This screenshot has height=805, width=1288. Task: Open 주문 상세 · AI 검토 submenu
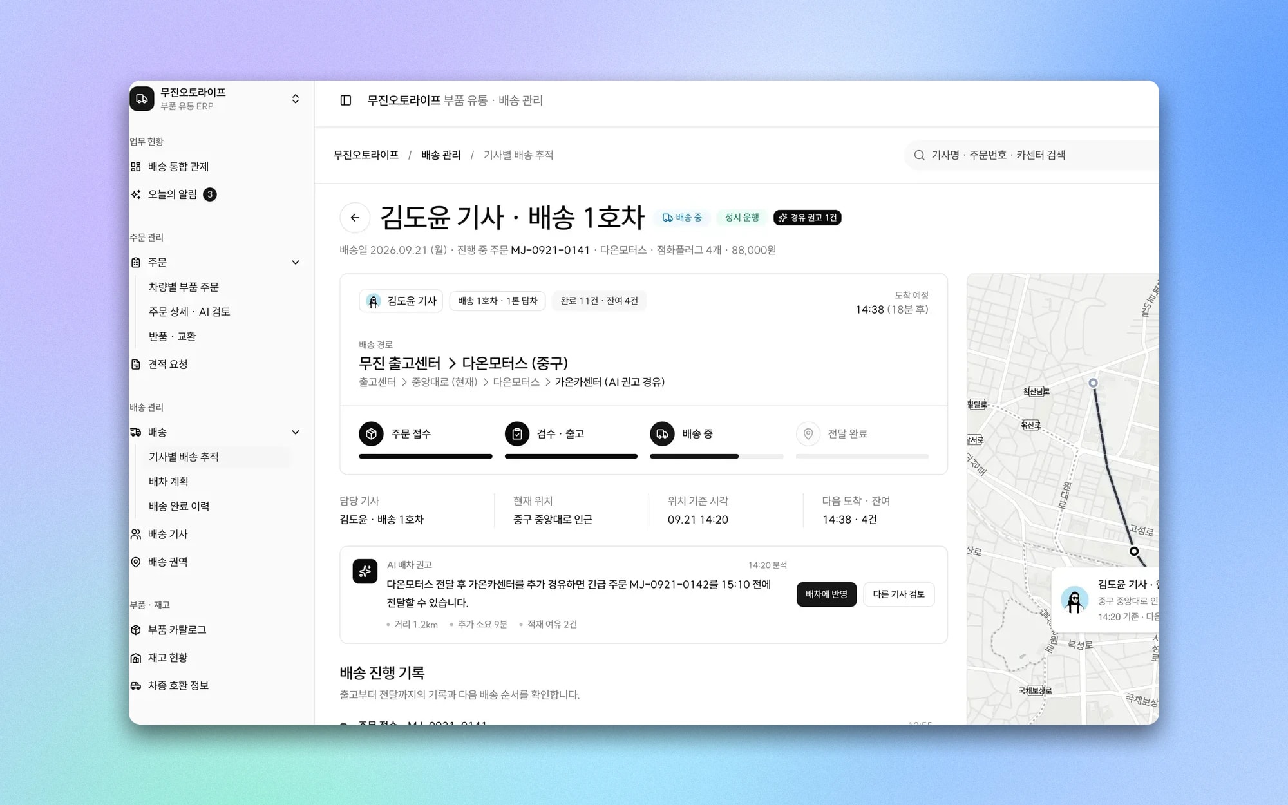[189, 312]
